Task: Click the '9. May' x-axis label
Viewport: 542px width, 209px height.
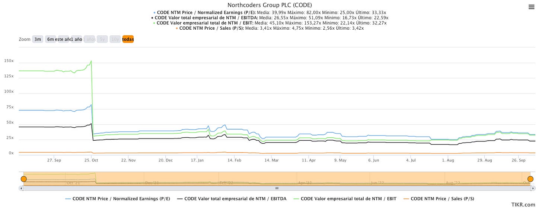Action: point(340,160)
